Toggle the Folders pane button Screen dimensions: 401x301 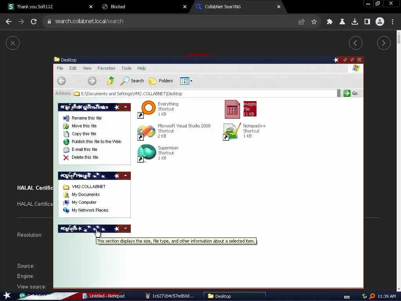(x=161, y=81)
